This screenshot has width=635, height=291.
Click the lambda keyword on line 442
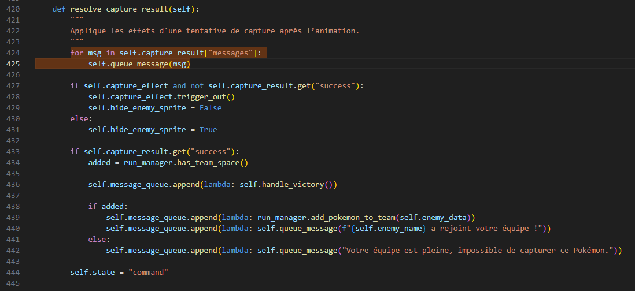[x=235, y=251]
